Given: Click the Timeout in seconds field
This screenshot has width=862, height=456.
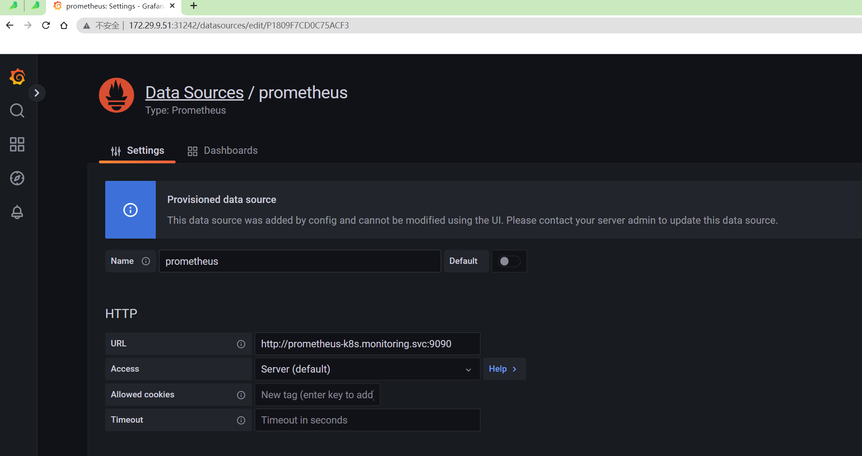Looking at the screenshot, I should (x=367, y=420).
